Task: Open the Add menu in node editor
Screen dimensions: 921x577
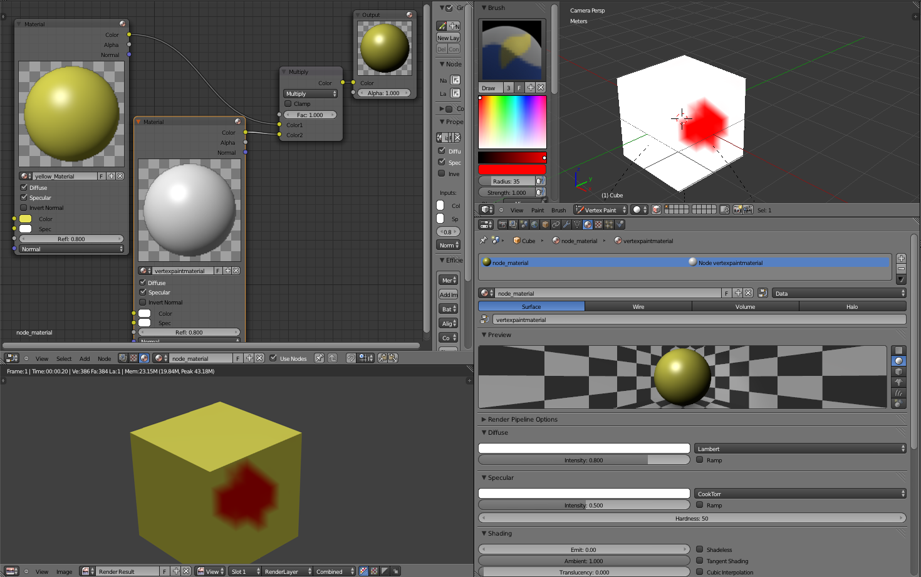Action: [x=85, y=359]
